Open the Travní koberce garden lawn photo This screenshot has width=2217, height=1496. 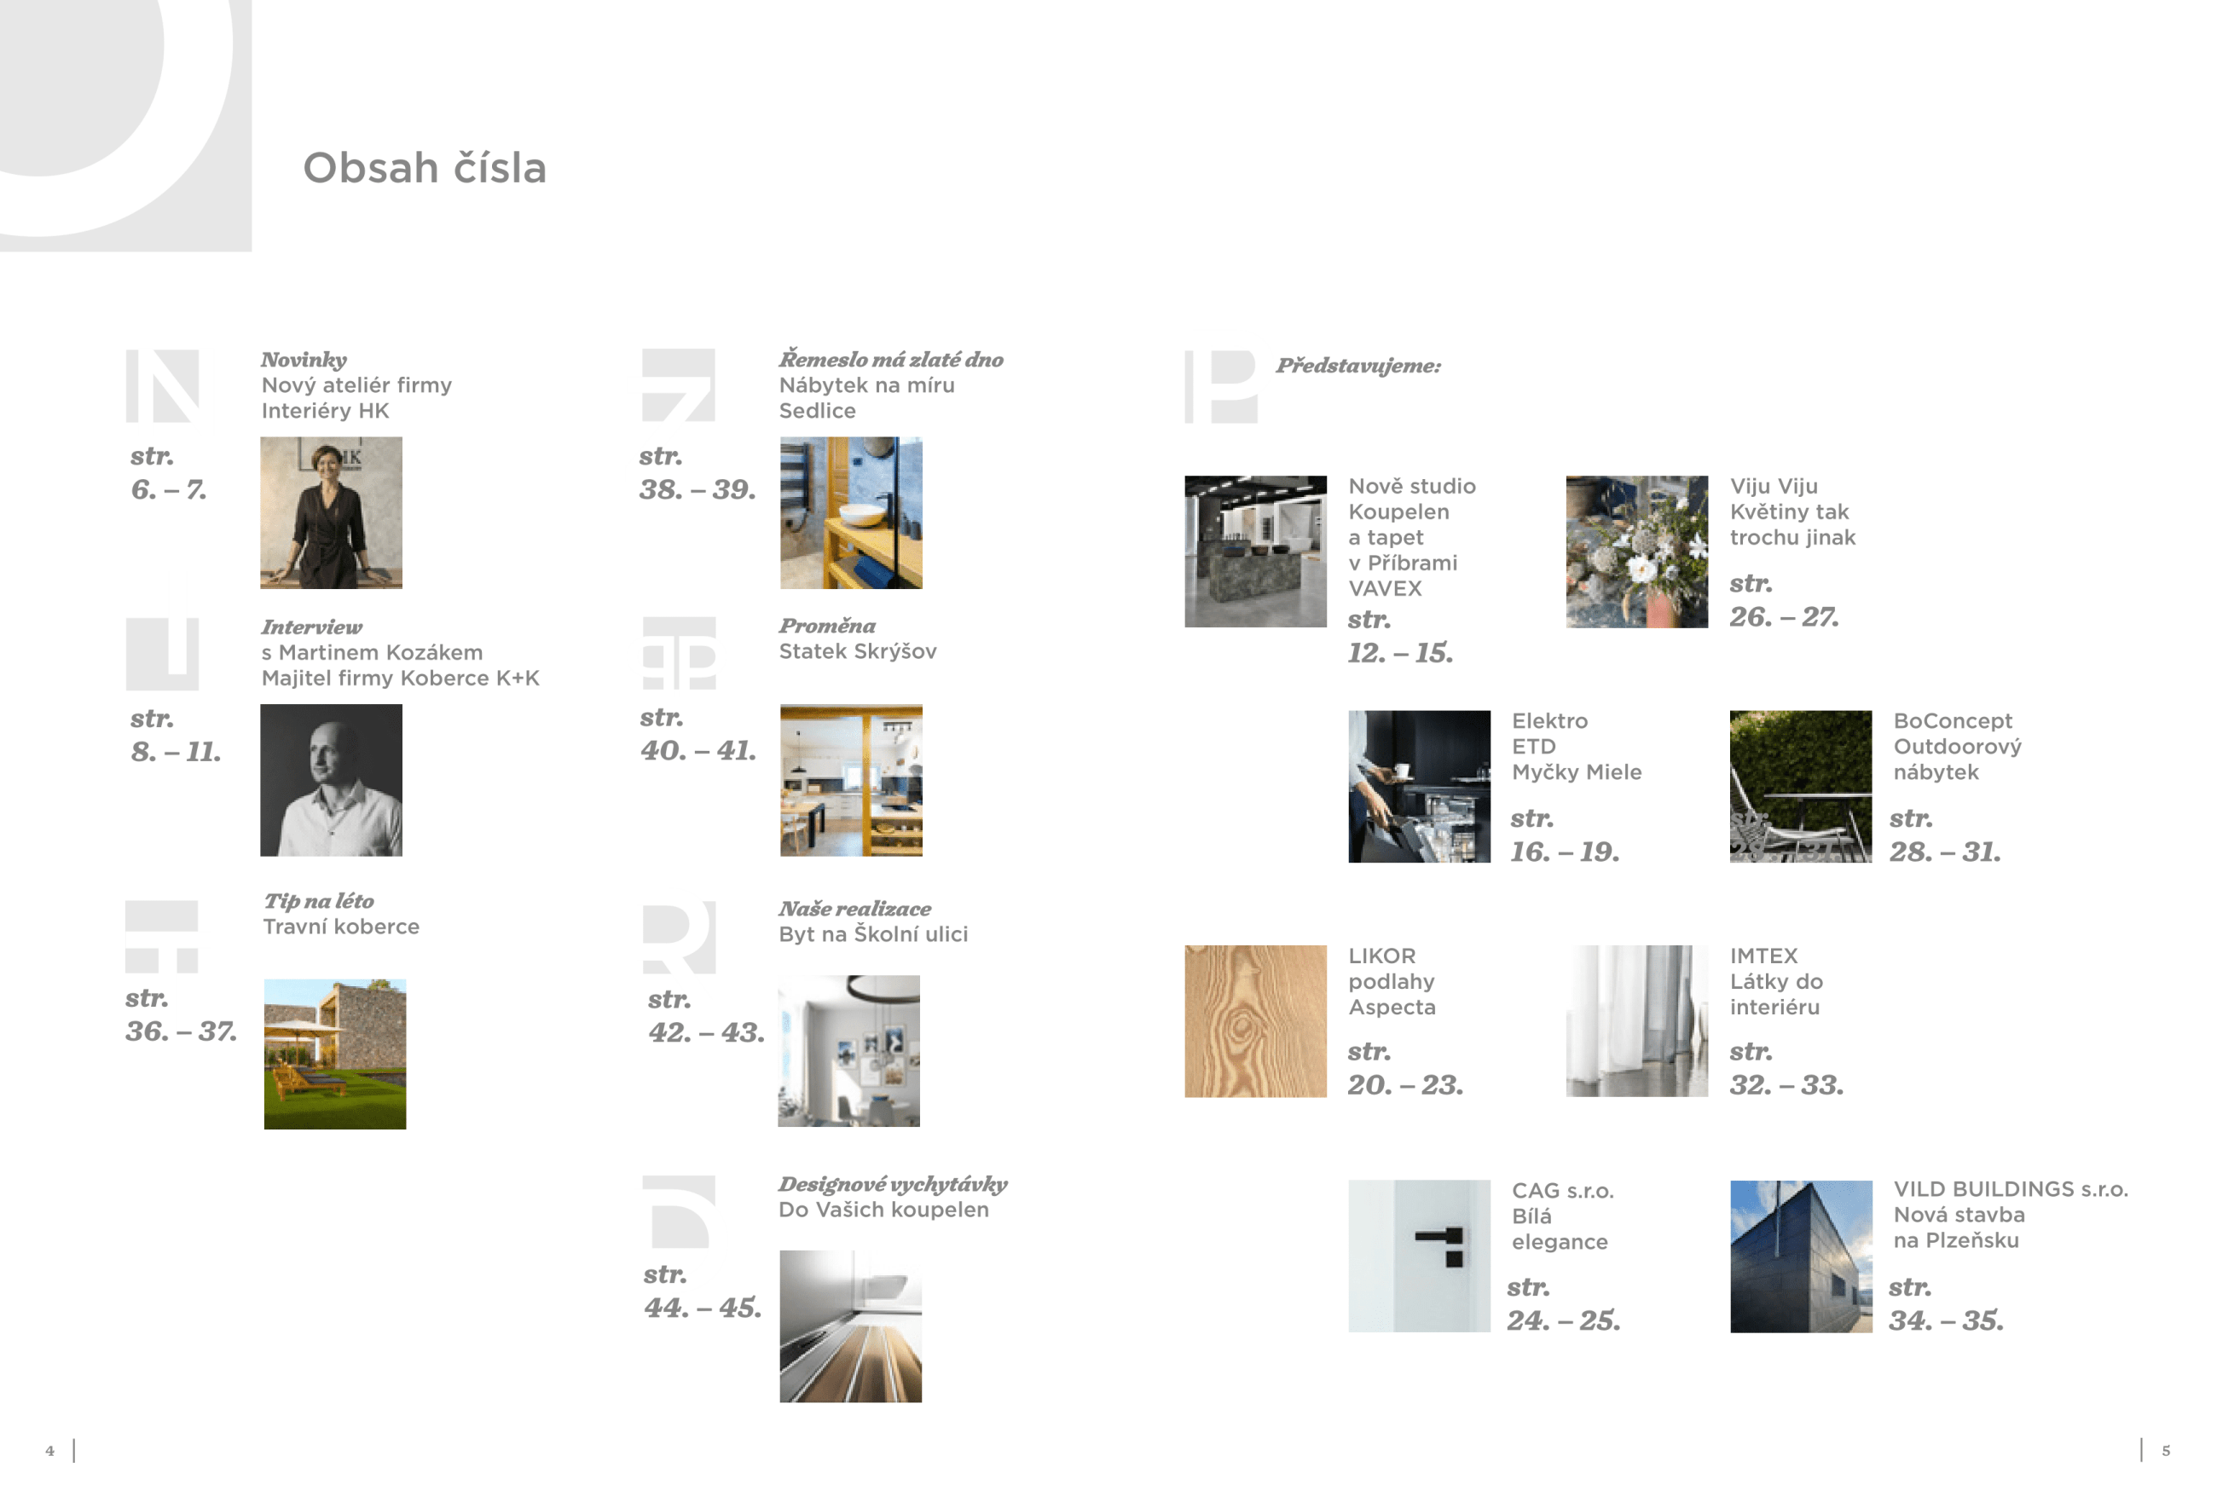tap(335, 1054)
